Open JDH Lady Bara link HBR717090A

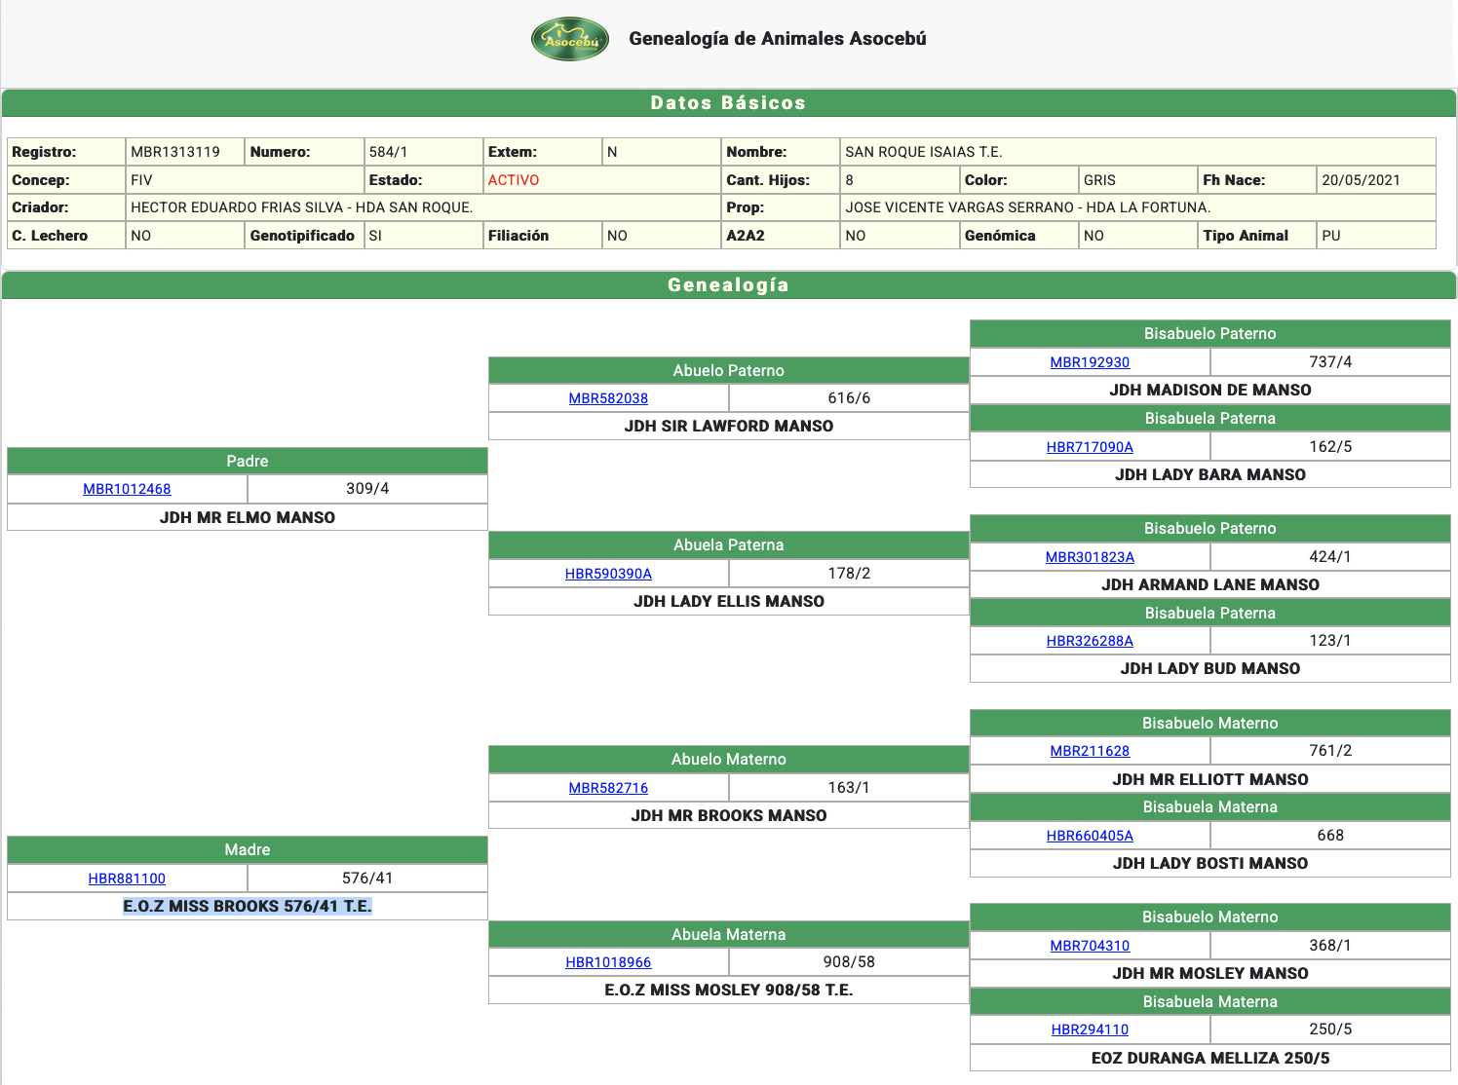(1090, 447)
